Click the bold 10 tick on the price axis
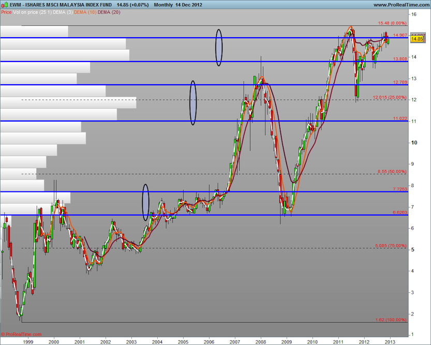 [414, 143]
